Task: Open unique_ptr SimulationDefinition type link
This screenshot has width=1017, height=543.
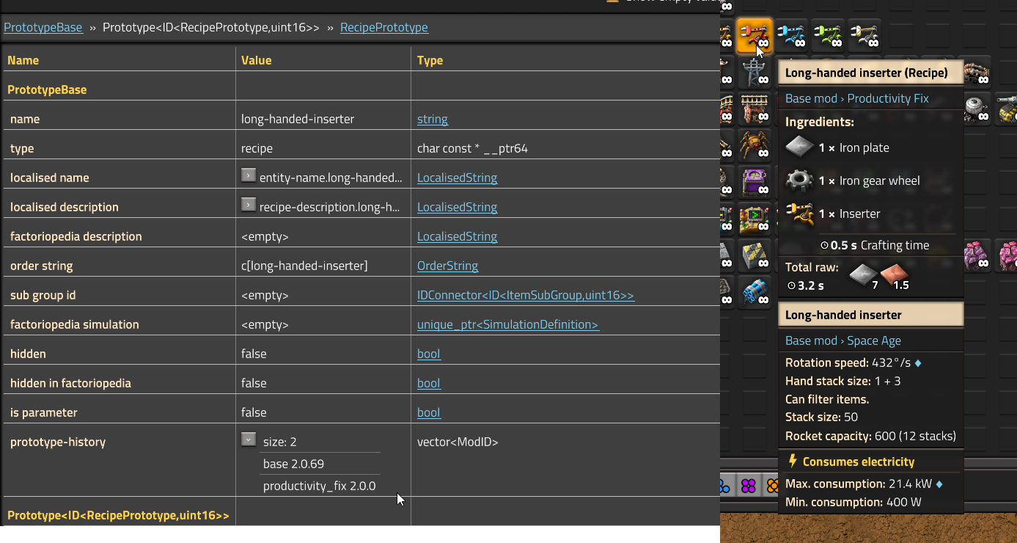Action: coord(507,324)
